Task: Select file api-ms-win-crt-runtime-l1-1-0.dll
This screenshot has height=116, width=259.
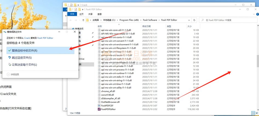Action: 117,73
